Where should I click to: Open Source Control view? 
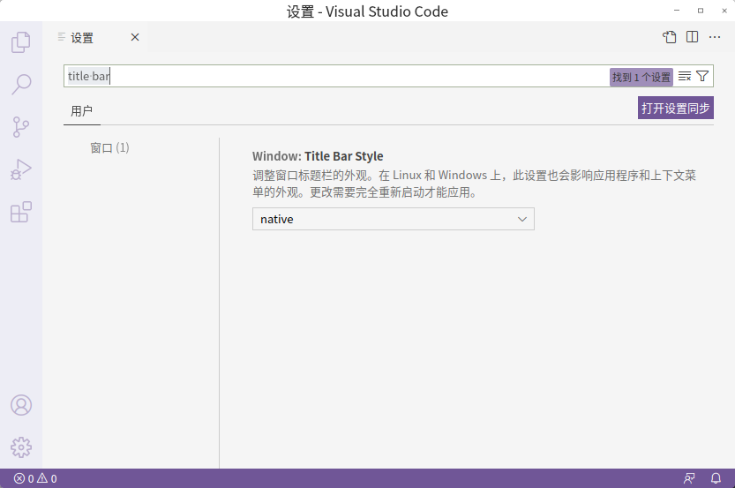tap(21, 127)
